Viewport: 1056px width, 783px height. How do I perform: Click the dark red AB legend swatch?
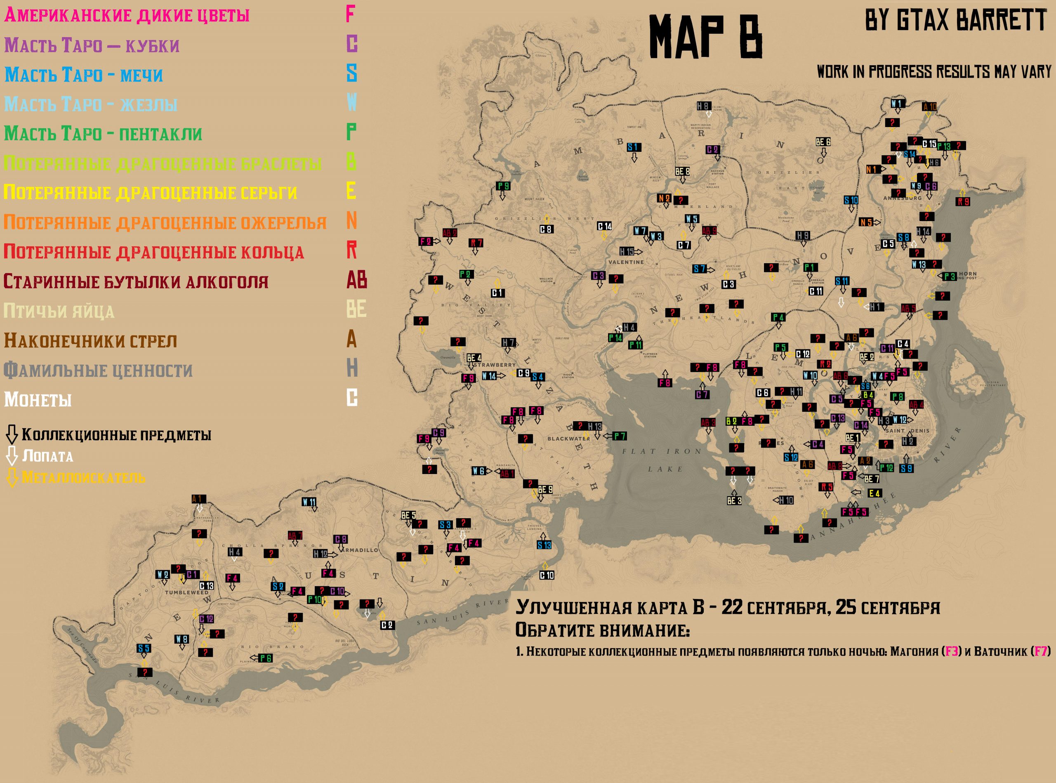(356, 280)
